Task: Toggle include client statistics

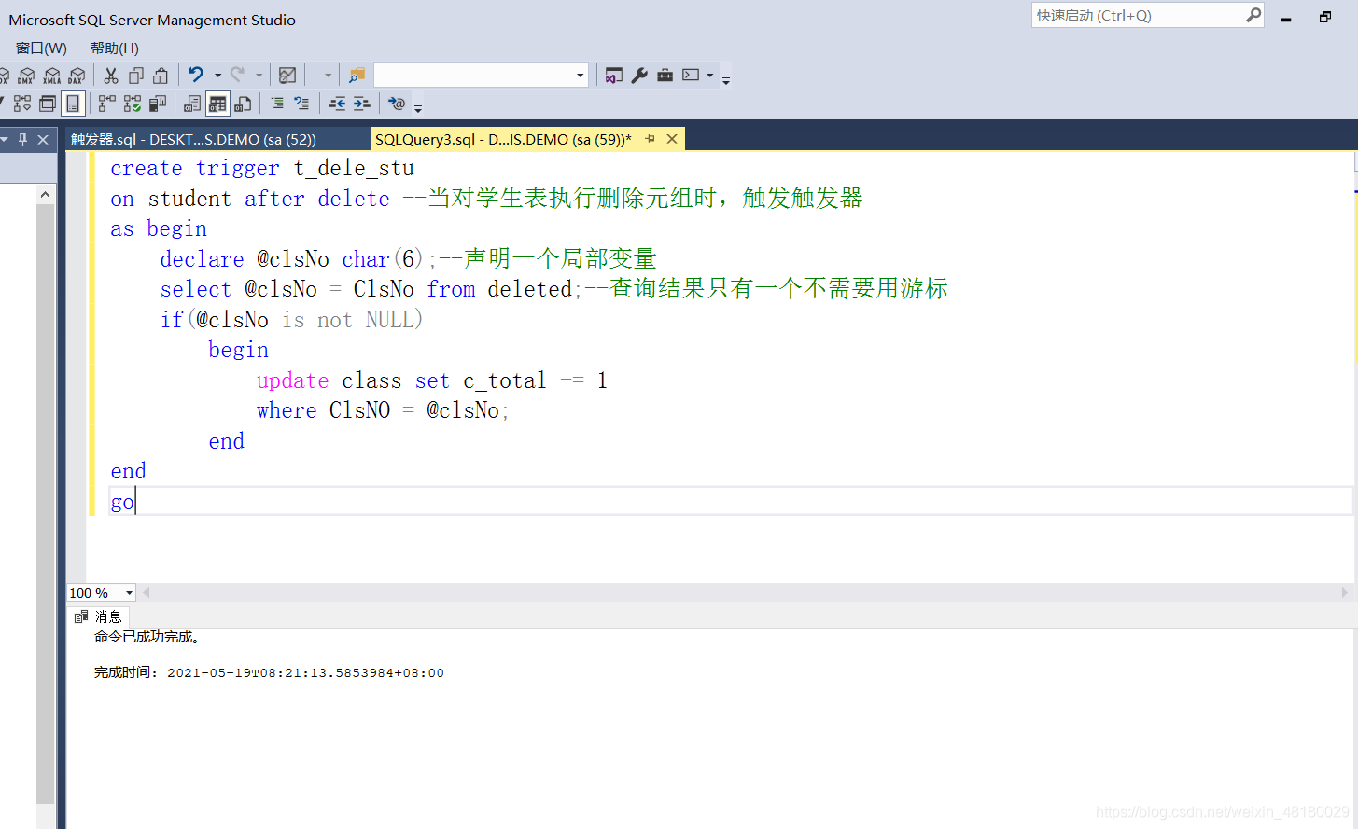Action: point(158,104)
